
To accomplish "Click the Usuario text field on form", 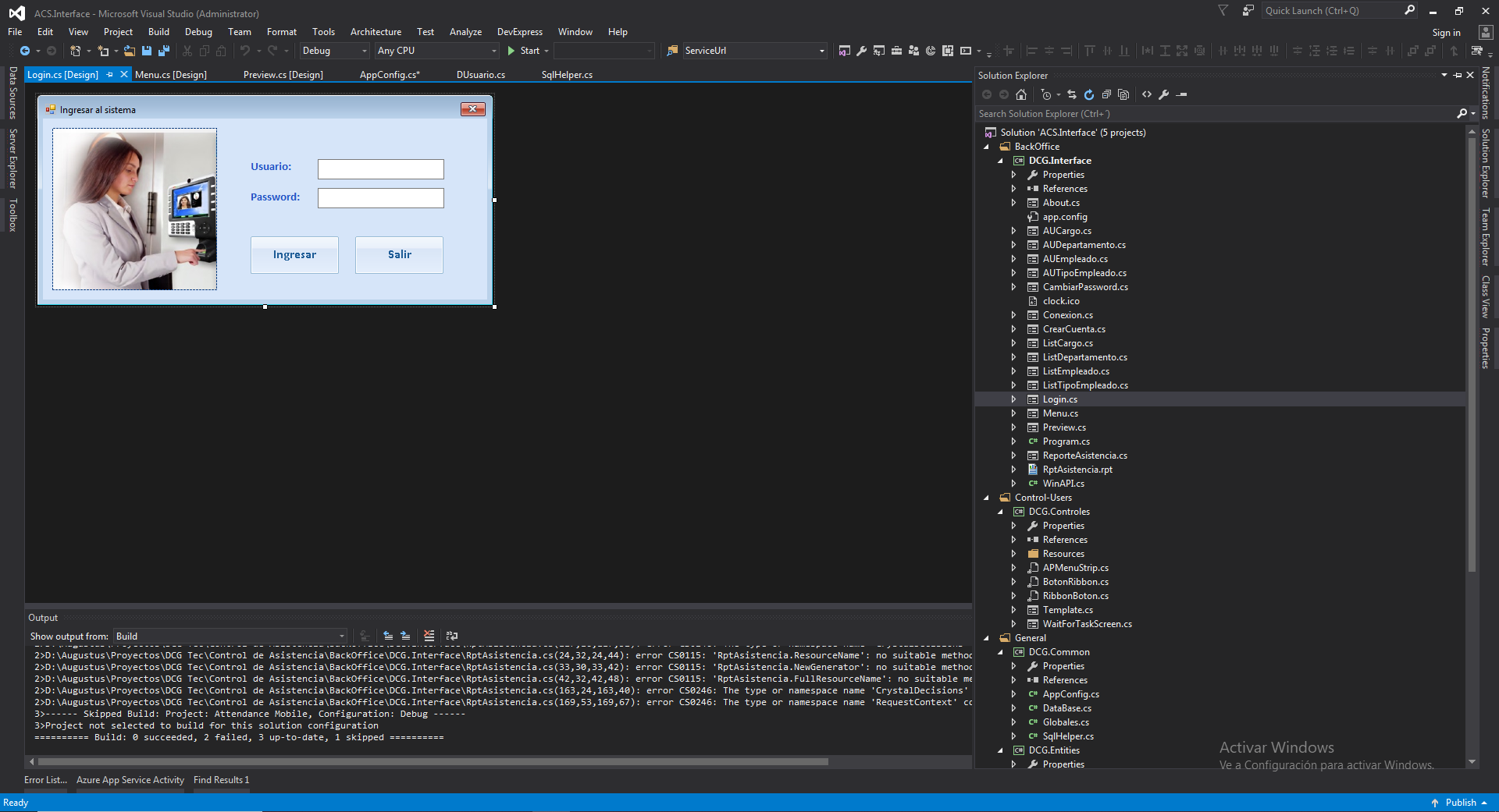I will click(380, 169).
